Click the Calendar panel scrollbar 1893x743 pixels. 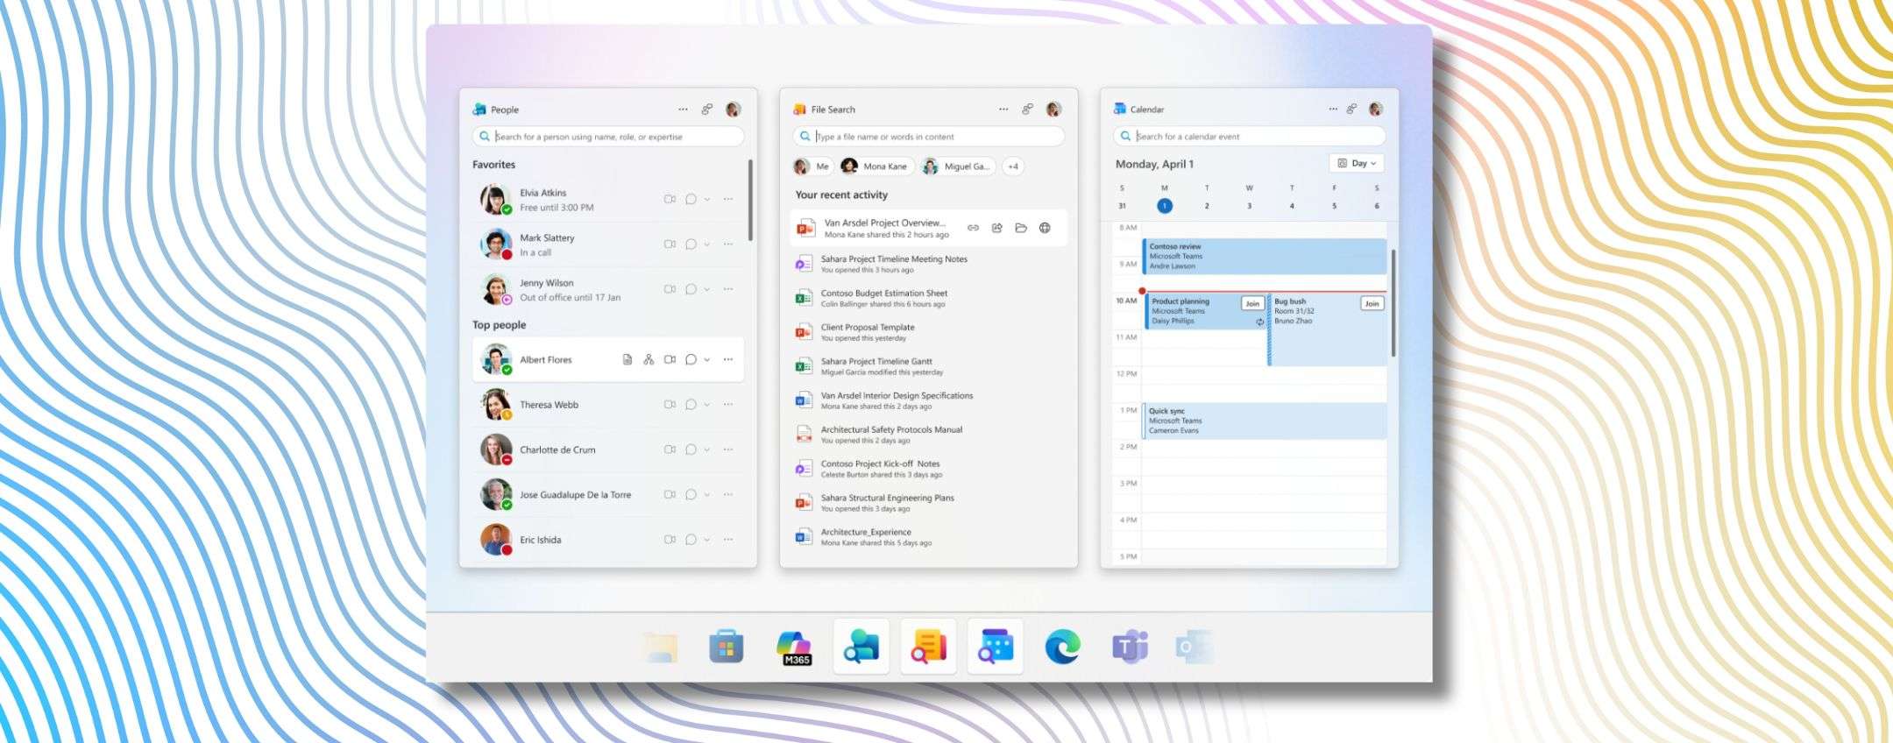pyautogui.click(x=1393, y=302)
